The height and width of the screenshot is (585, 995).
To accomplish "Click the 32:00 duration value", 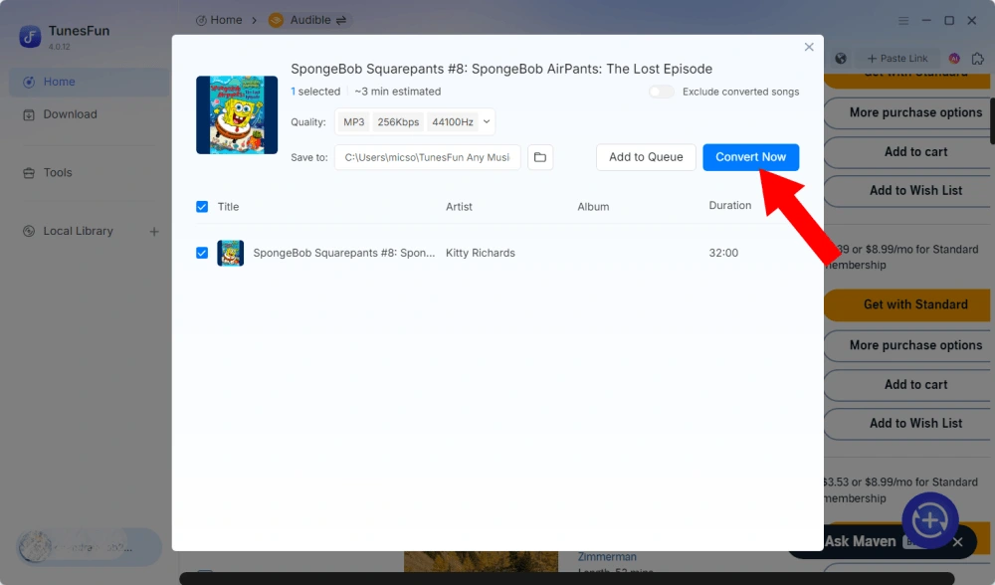I will 723,253.
